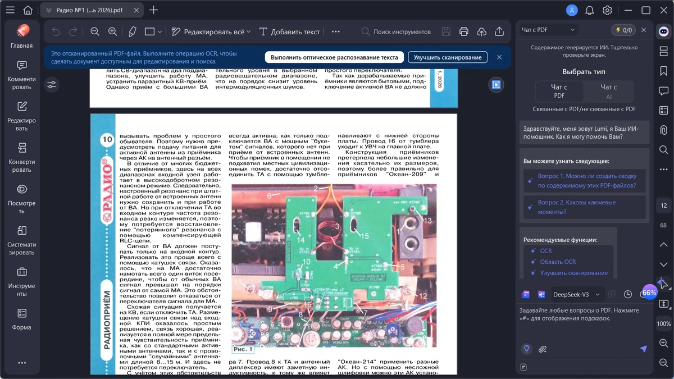Screen dimensions: 674x379
Task: Switch chat type to Чат с AI
Action: point(609,91)
